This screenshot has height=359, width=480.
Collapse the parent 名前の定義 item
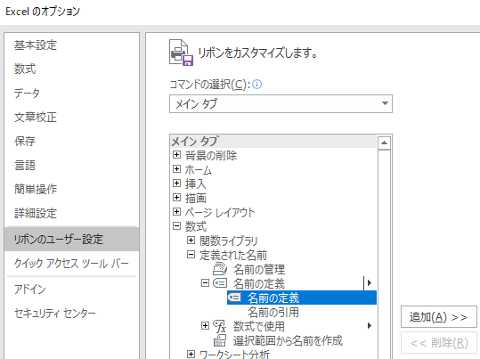coord(205,283)
